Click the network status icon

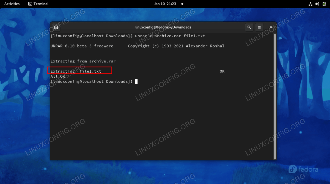click(x=310, y=4)
